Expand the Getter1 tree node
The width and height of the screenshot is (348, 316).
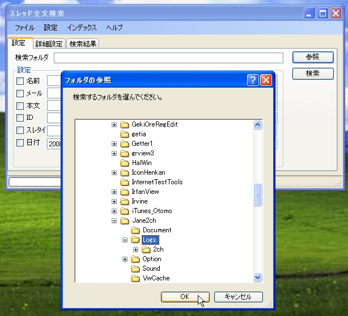tap(114, 144)
